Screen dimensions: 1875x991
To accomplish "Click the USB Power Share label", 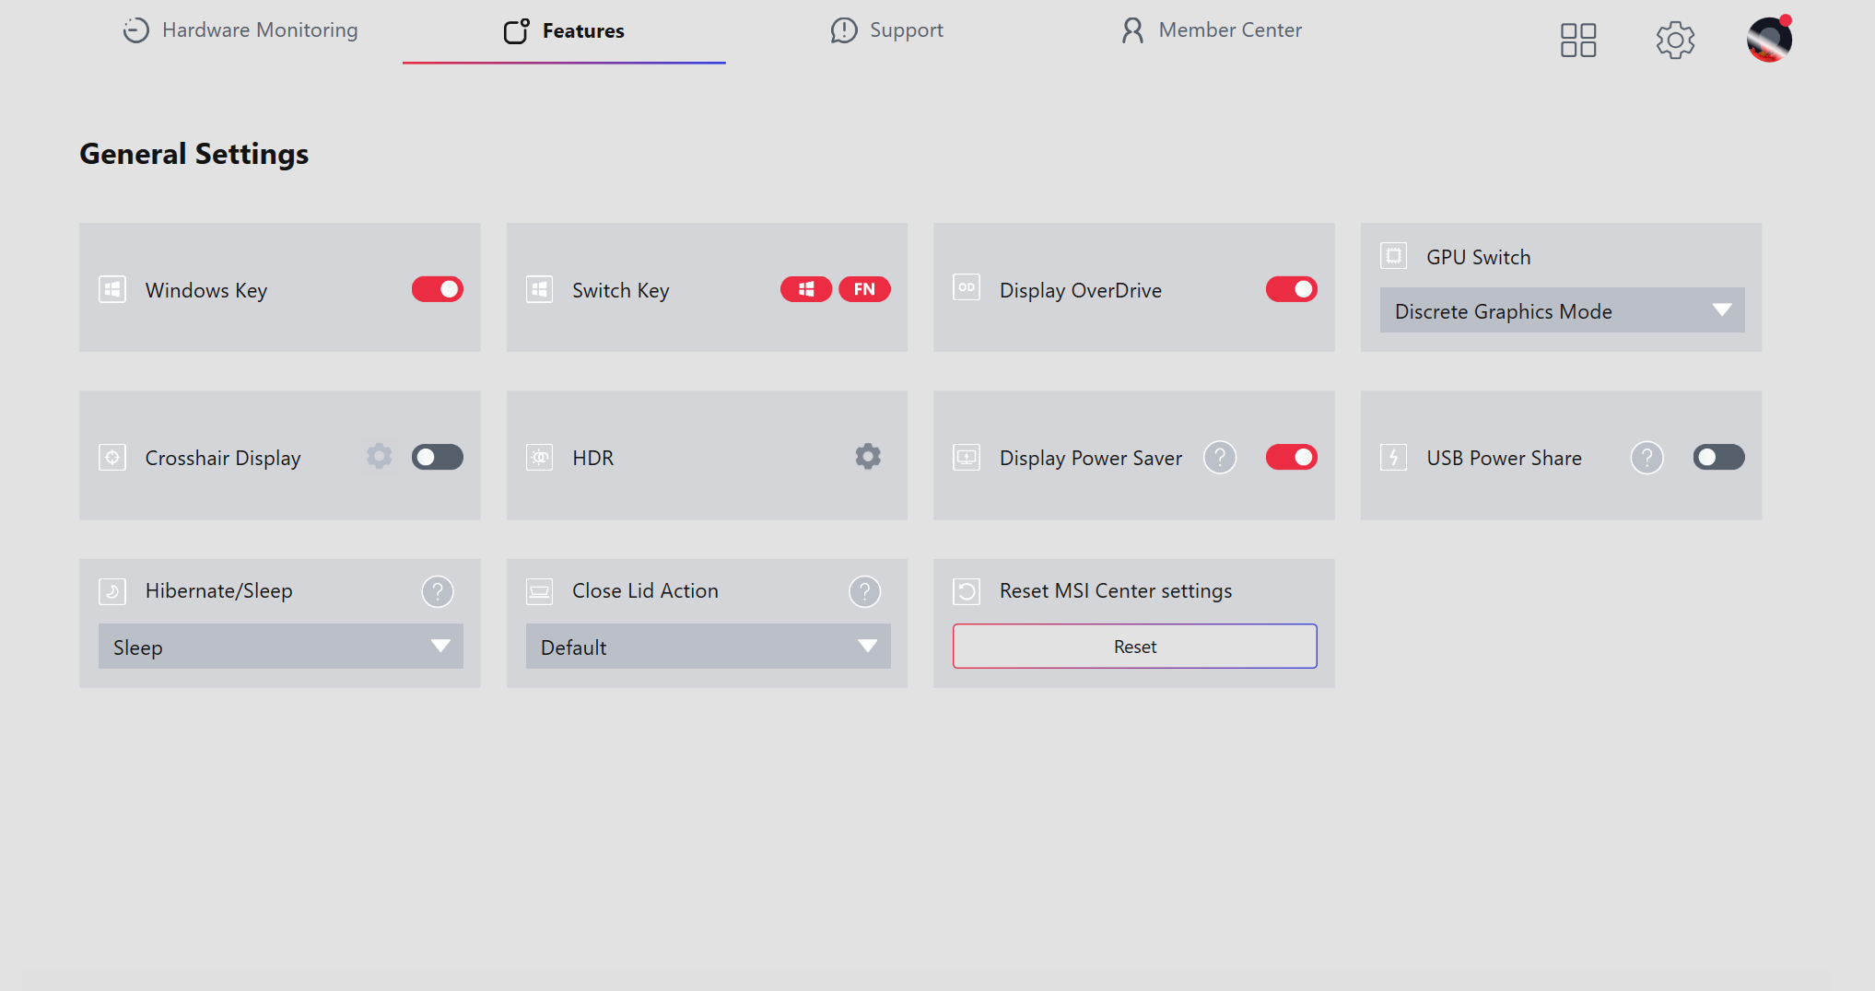I will click(1504, 458).
